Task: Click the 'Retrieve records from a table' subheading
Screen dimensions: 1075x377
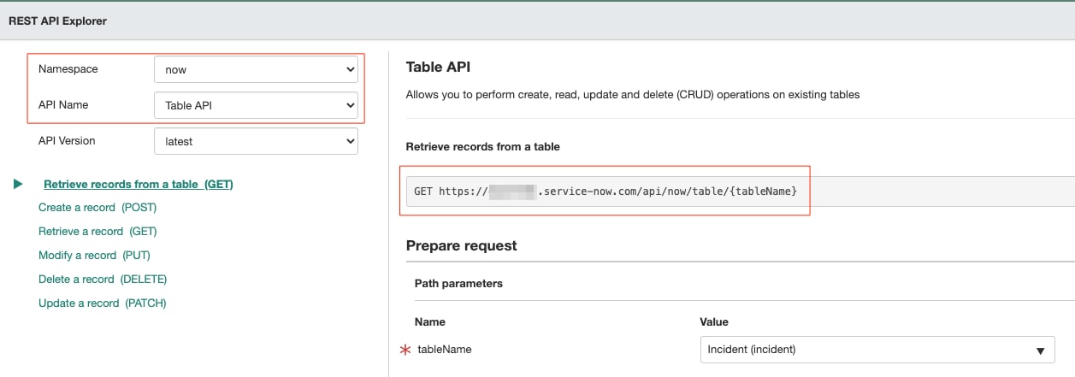Action: click(x=482, y=147)
